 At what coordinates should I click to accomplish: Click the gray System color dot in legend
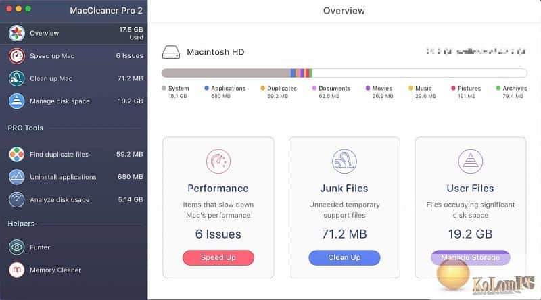point(164,89)
